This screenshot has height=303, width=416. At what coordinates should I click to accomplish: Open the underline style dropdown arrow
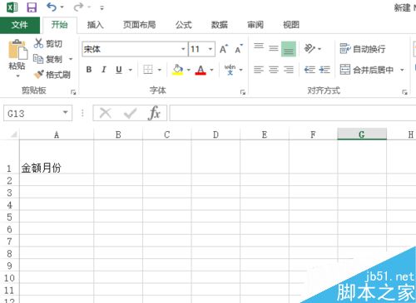point(131,70)
